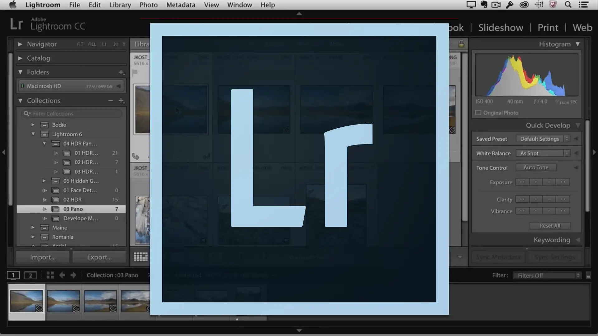Open Spotlight search in the menu bar
The width and height of the screenshot is (598, 336).
(x=568, y=5)
